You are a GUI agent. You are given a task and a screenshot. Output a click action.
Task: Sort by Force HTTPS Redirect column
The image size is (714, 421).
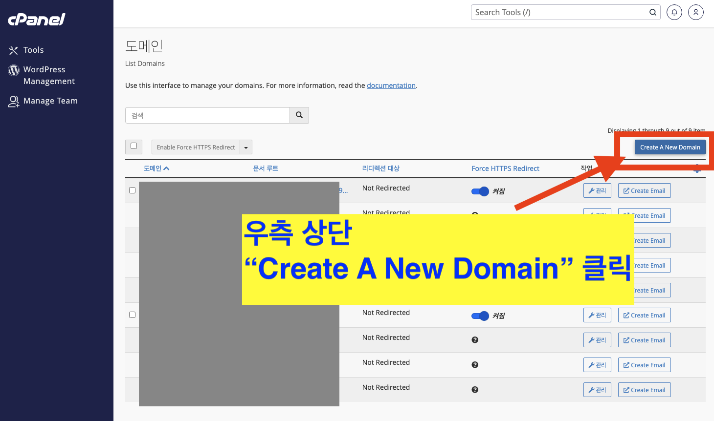(x=505, y=168)
